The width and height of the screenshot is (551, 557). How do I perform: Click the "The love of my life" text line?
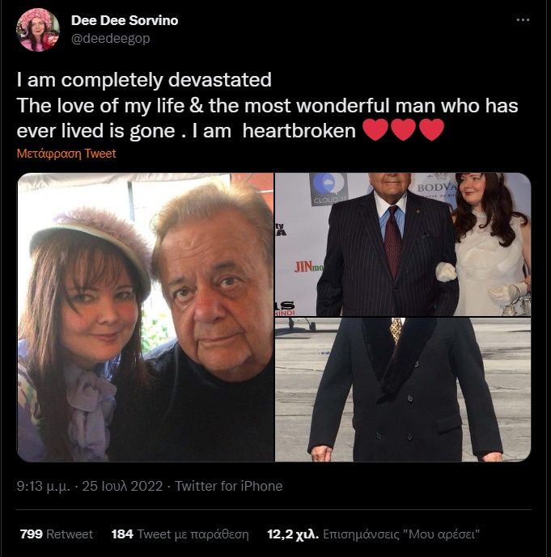[x=267, y=106]
